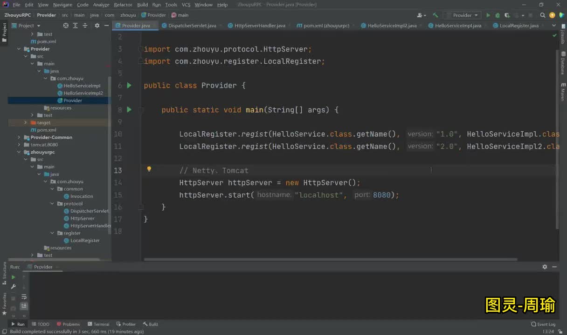Expand the target folder in project tree

[26, 122]
